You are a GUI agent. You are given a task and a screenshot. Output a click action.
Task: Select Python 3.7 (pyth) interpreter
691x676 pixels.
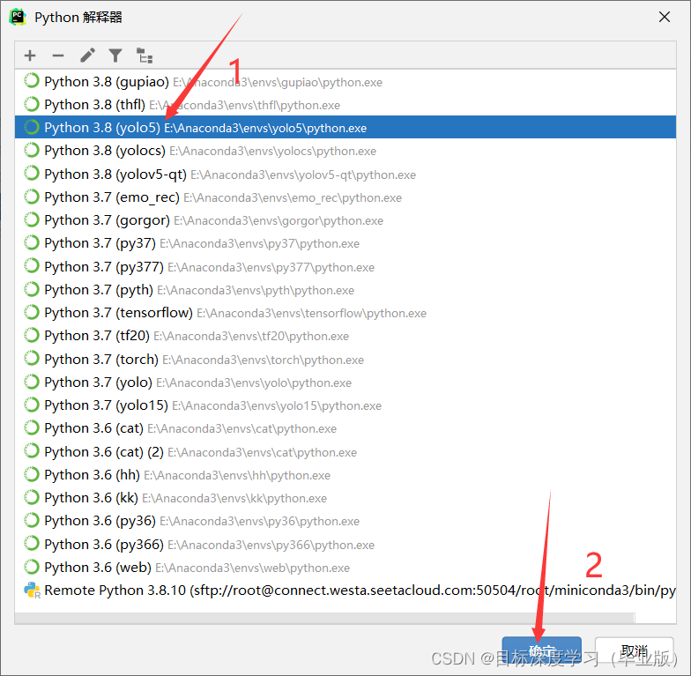345,289
